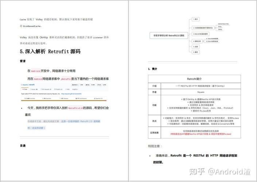
Task: Click the contributors count in the repo stats
Action: [81, 99]
